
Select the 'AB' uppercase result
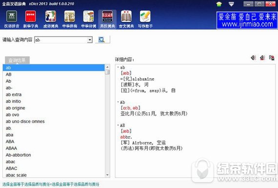[x=54, y=74]
